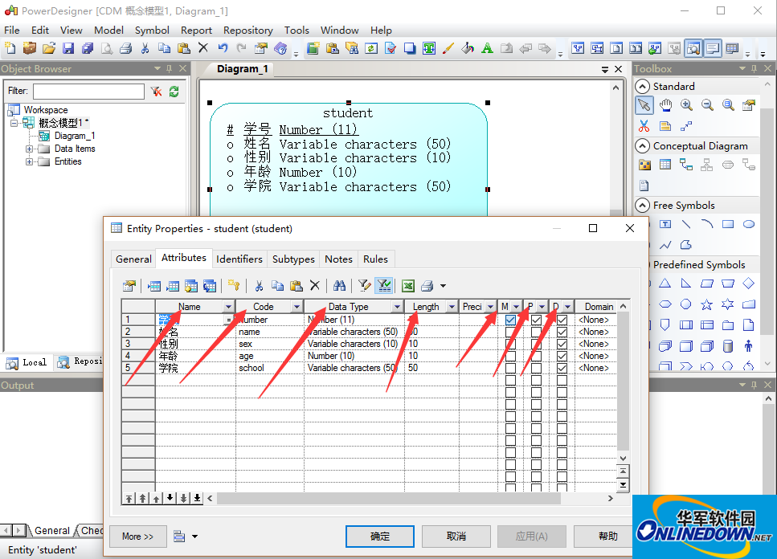Click the clear filter icon in Object Browser
The image size is (777, 559).
(x=156, y=92)
